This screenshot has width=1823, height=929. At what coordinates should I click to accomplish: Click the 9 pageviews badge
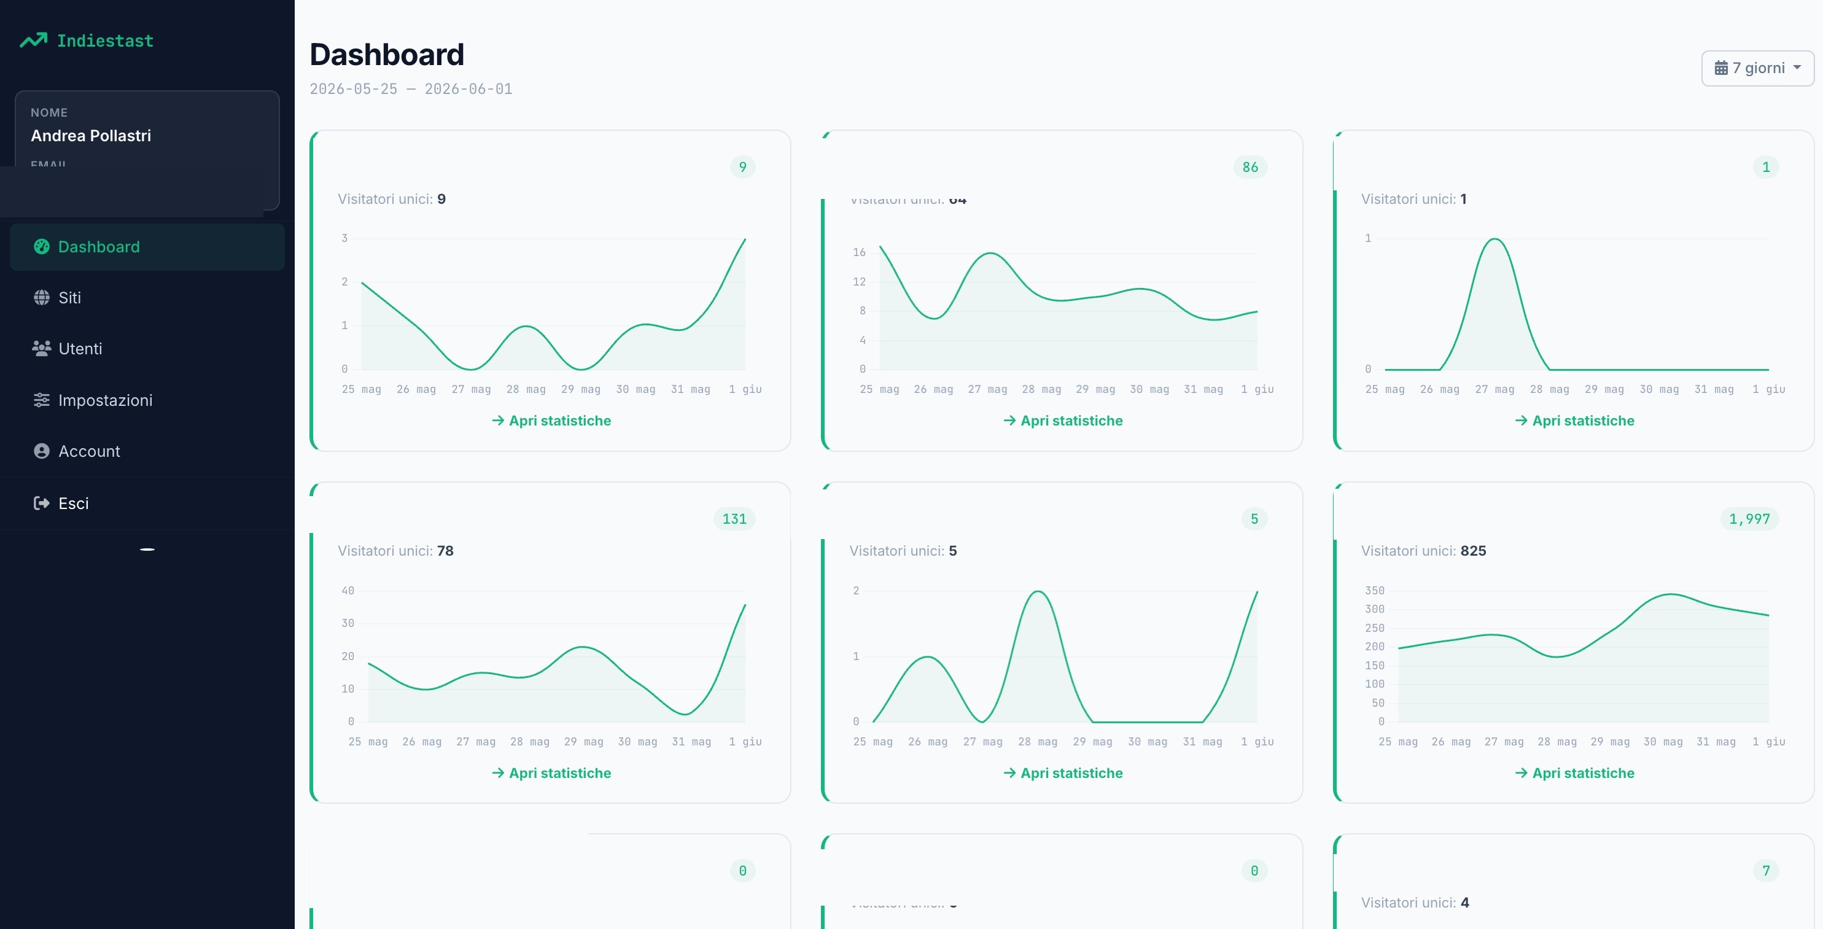(x=742, y=167)
